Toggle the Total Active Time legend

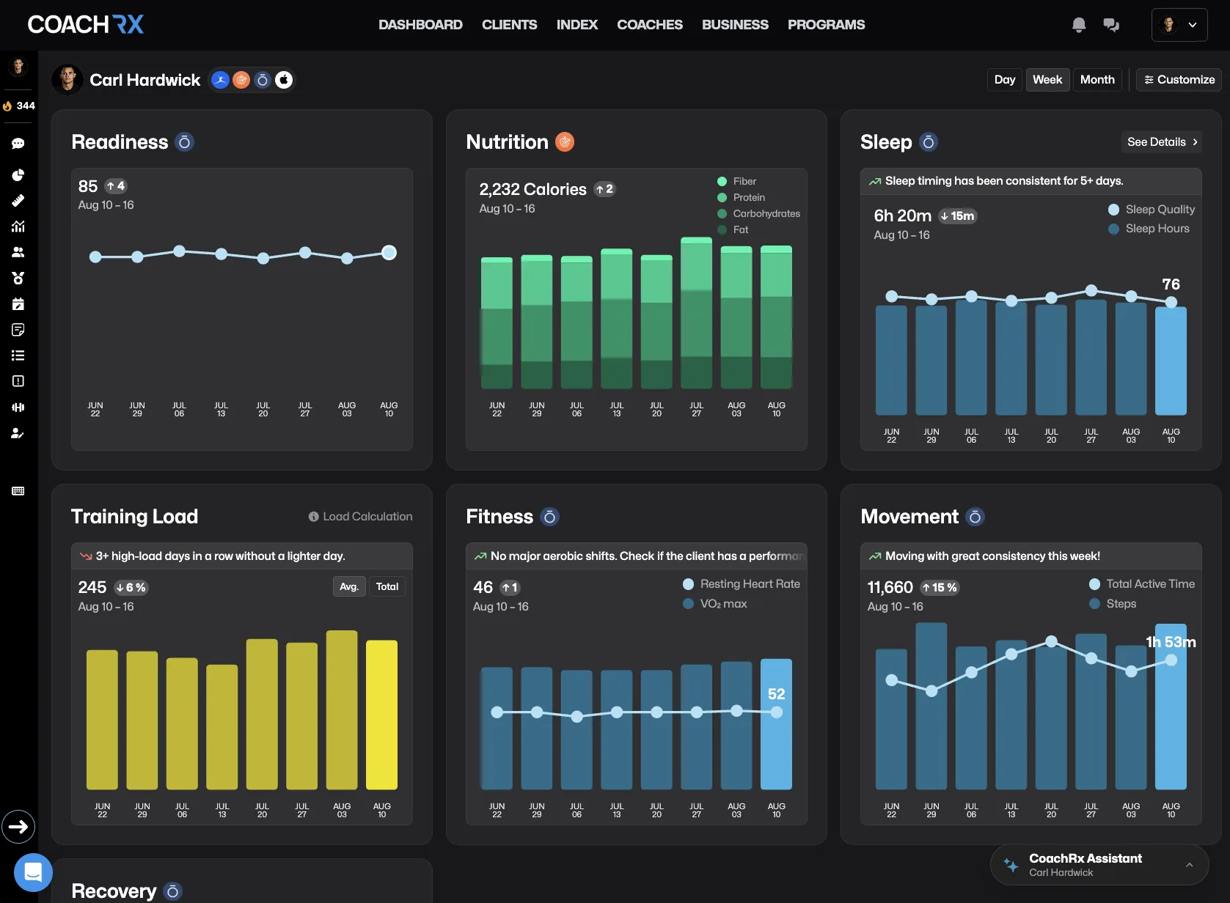1141,584
